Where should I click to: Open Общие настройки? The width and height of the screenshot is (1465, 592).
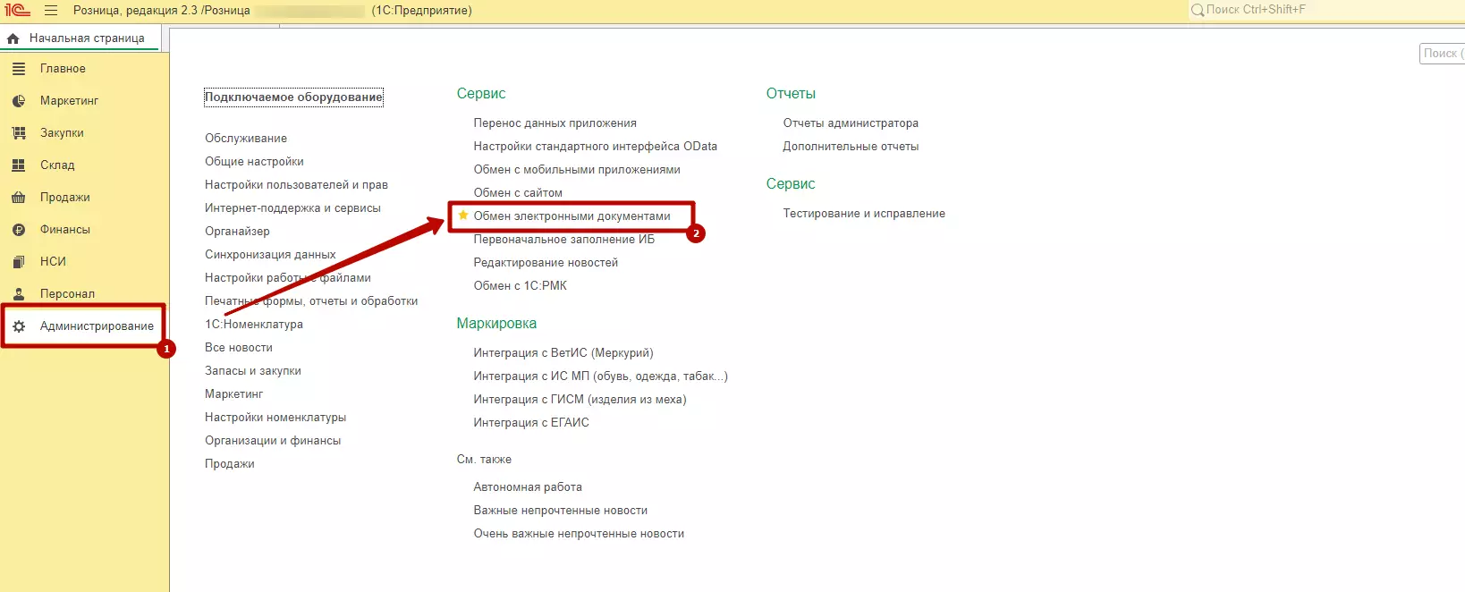coord(254,162)
